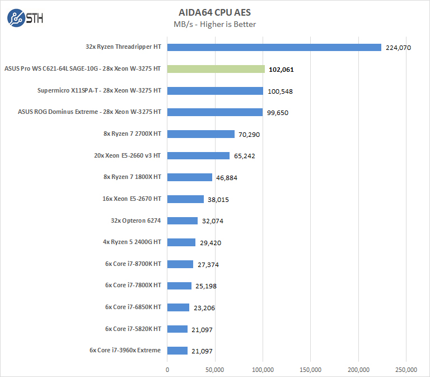This screenshot has width=430, height=377.
Task: Click the 6x Core i7-7800X HT label
Action: pos(133,285)
